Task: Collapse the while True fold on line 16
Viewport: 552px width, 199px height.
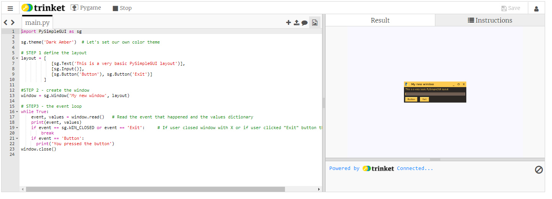Action: [x=17, y=112]
